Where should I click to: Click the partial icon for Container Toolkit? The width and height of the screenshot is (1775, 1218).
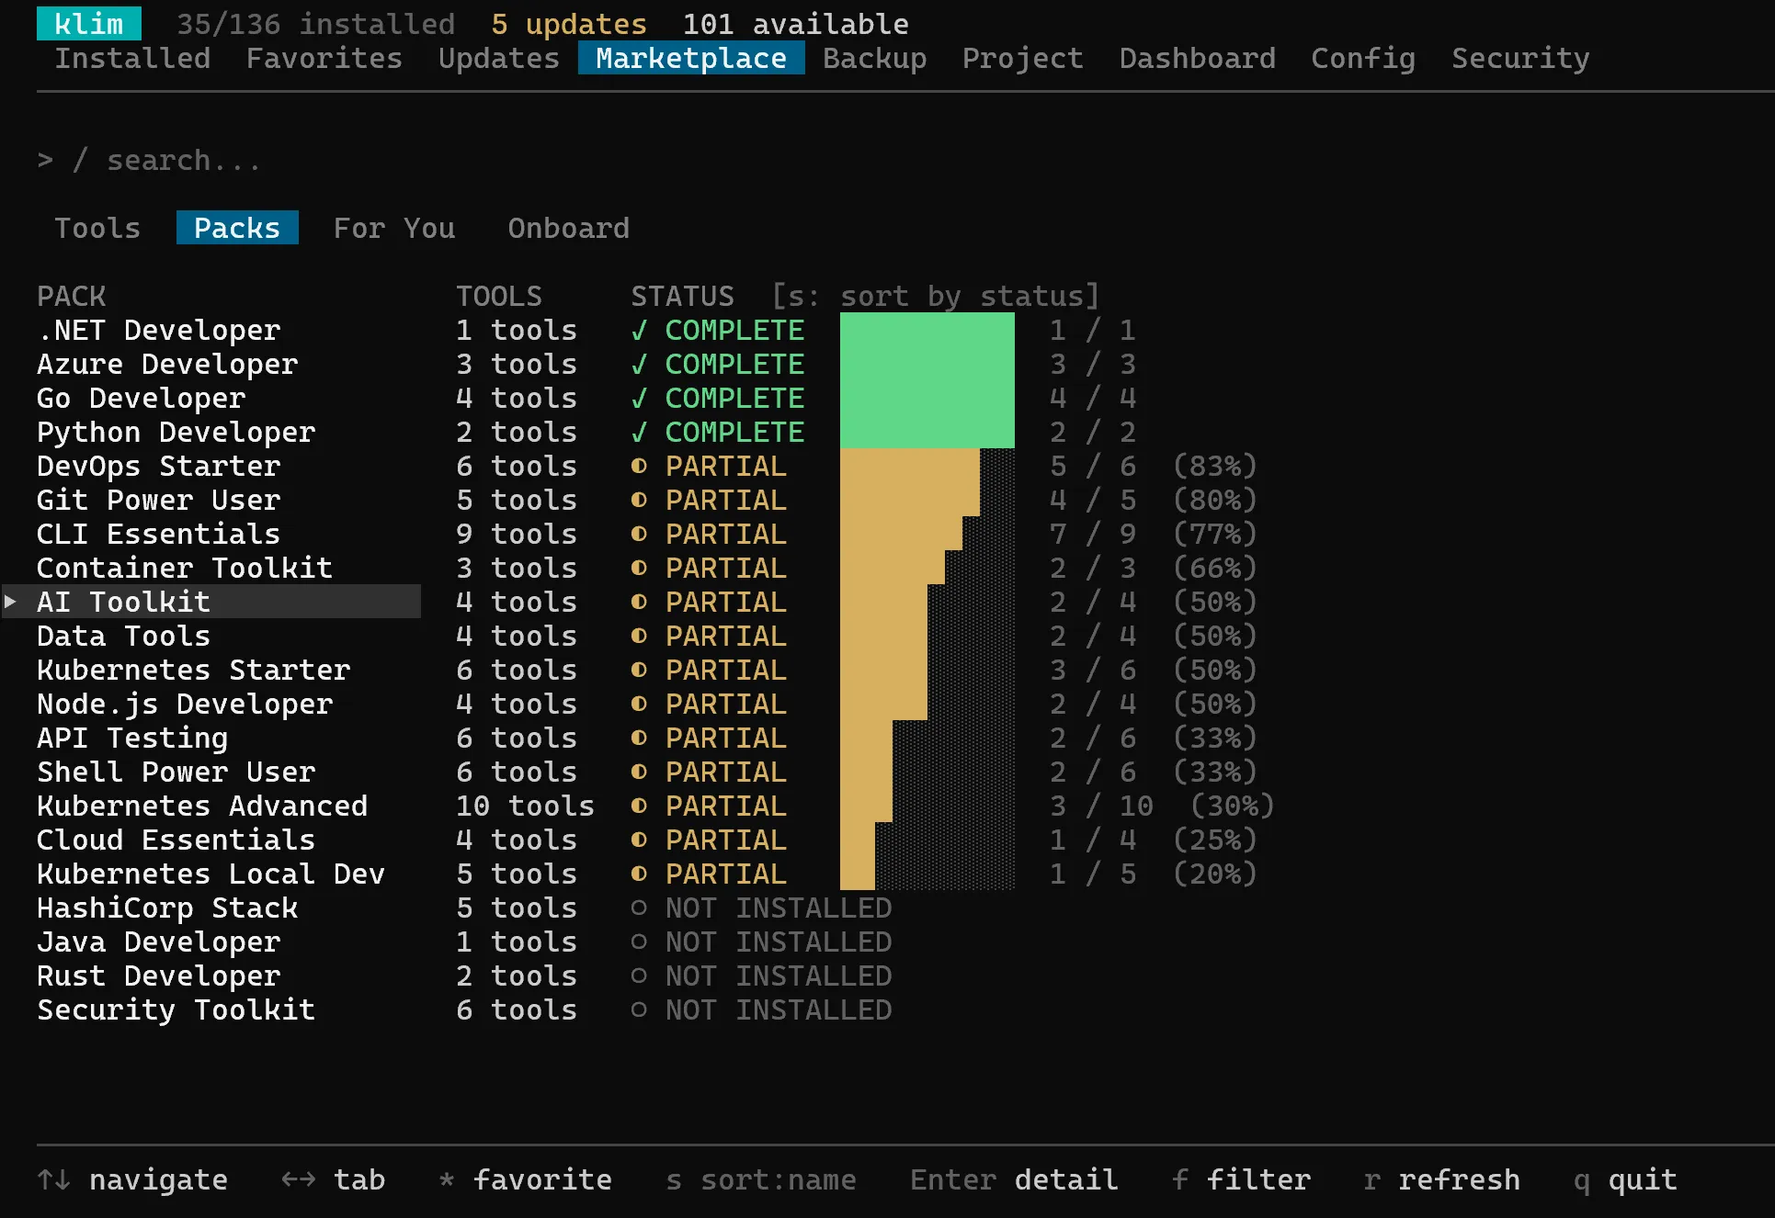click(x=639, y=568)
